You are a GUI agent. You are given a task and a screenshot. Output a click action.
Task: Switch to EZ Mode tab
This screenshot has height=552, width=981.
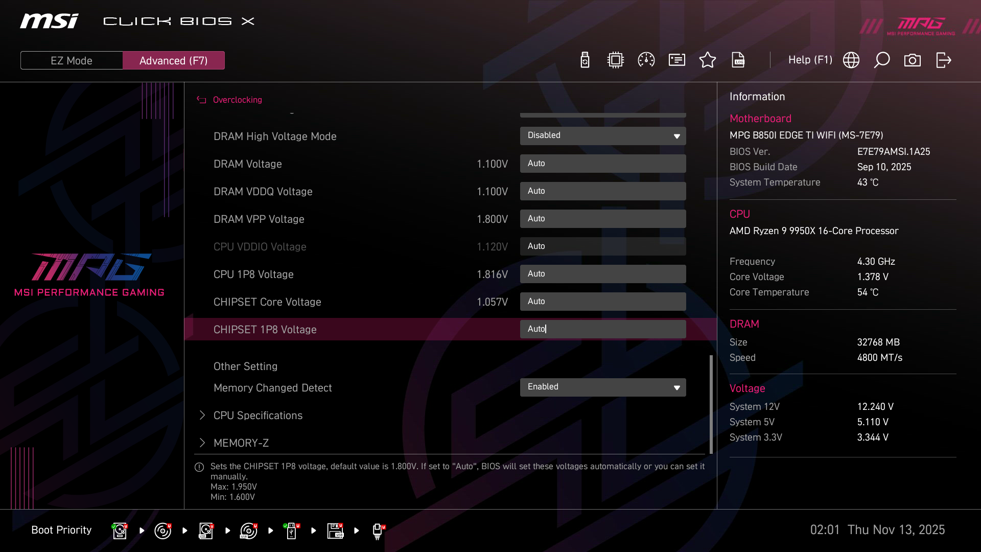point(72,60)
